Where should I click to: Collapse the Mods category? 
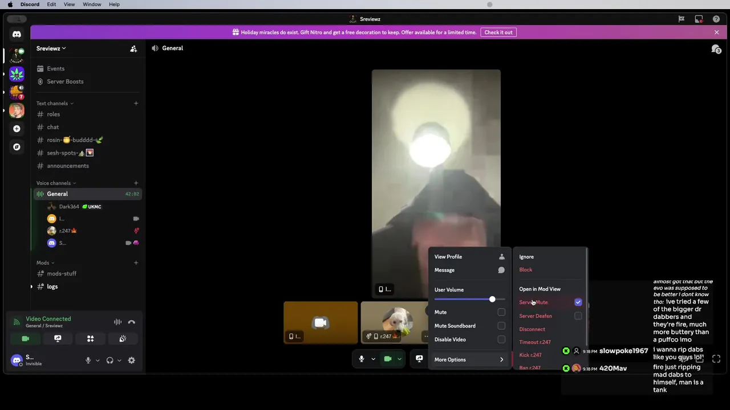[x=45, y=263]
